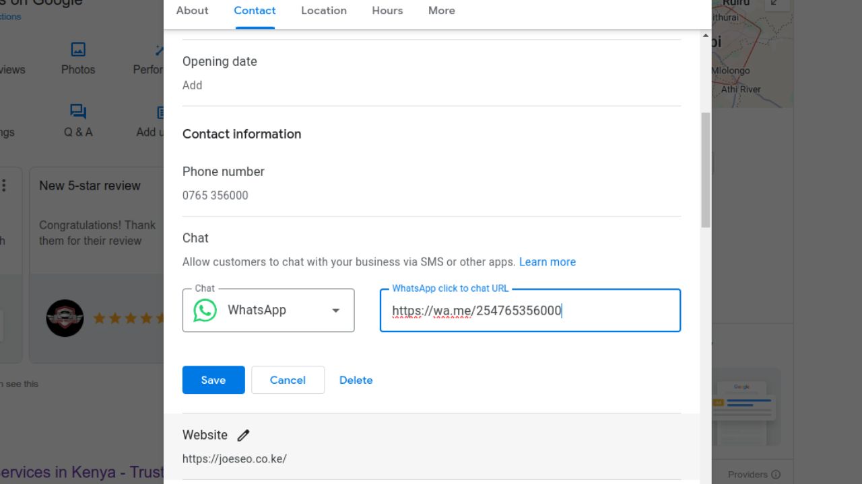Click the dialog vertical scrollbar thumb
Image resolution: width=862 pixels, height=484 pixels.
pos(706,168)
